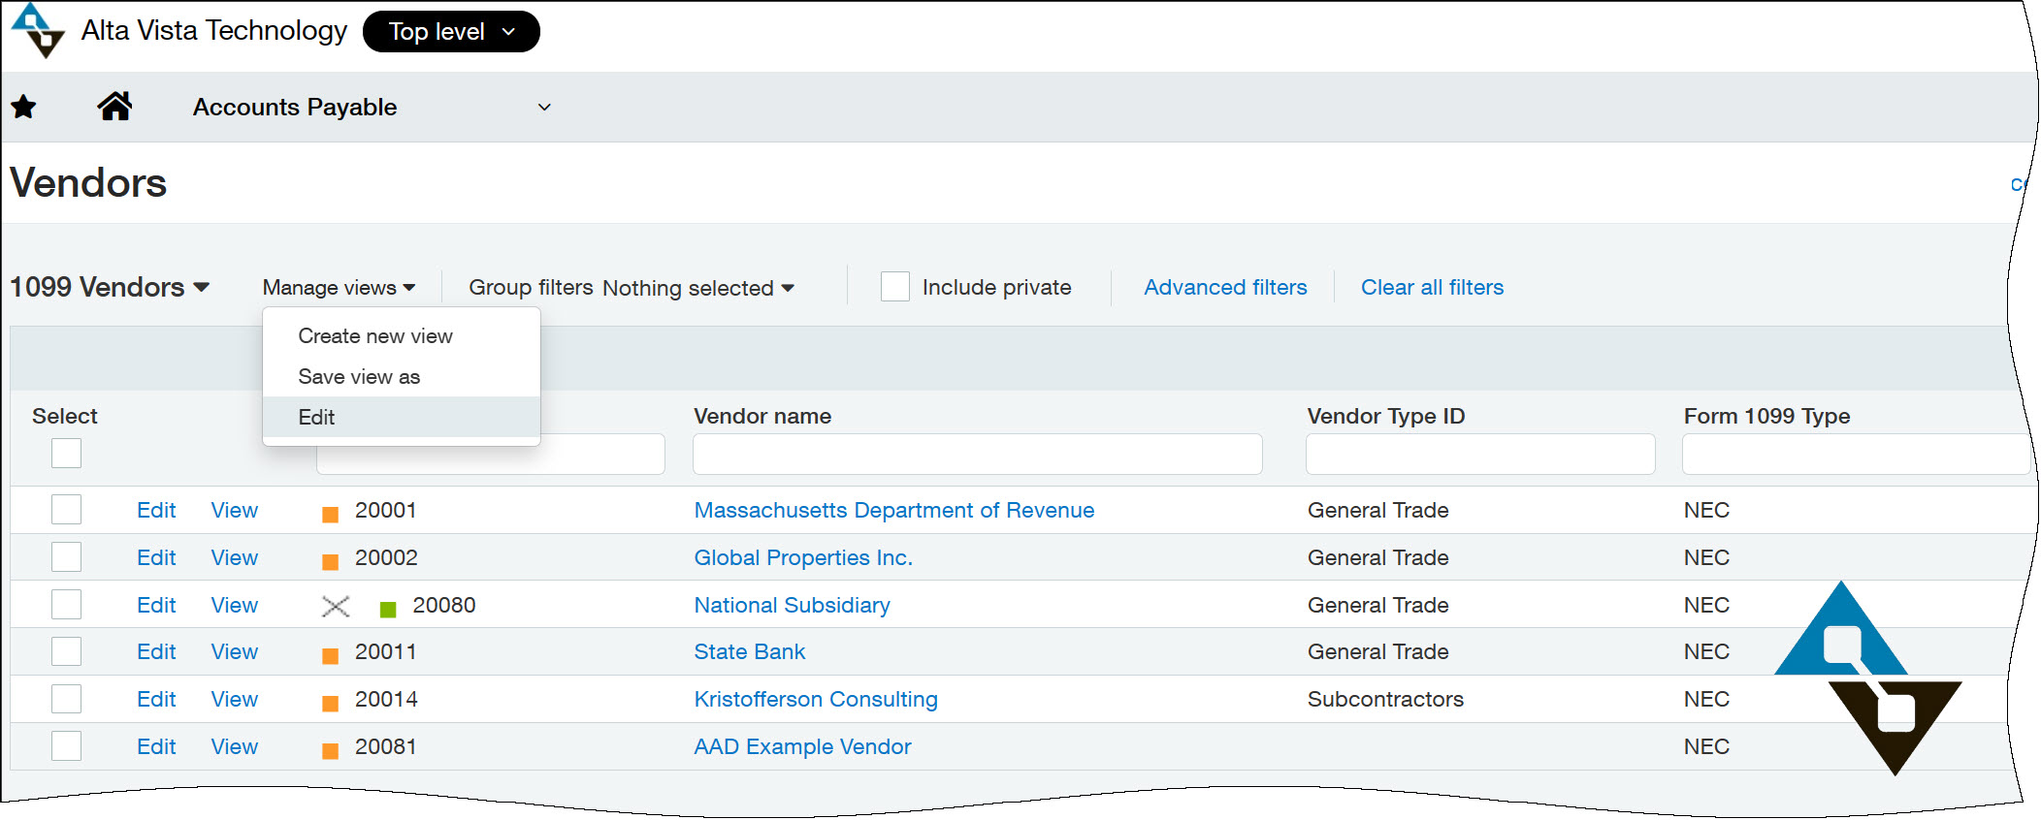This screenshot has height=820, width=2041.
Task: Click the favorites star icon
Action: 24,107
